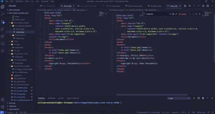Click find previous match arrow
Viewport: 215px width, 114px height.
click(190, 14)
